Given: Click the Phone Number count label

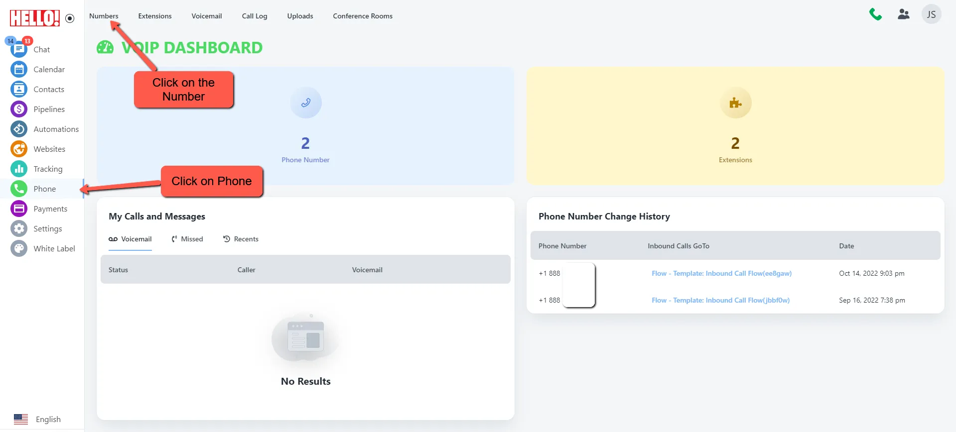Looking at the screenshot, I should pos(305,160).
